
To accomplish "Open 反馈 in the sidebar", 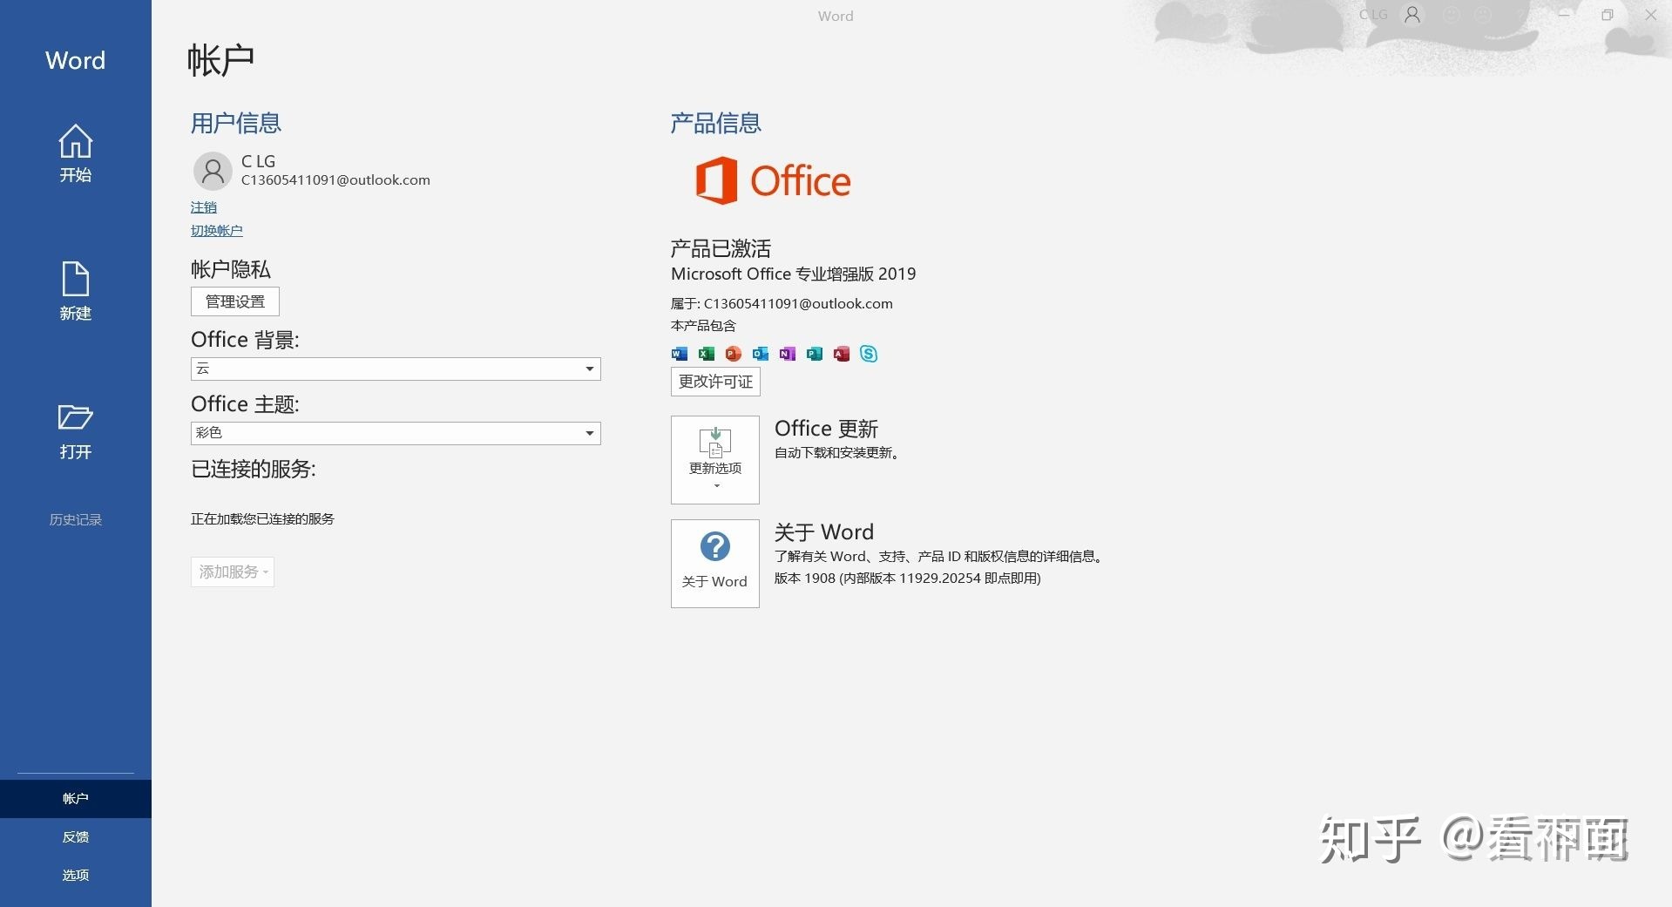I will click(x=76, y=836).
